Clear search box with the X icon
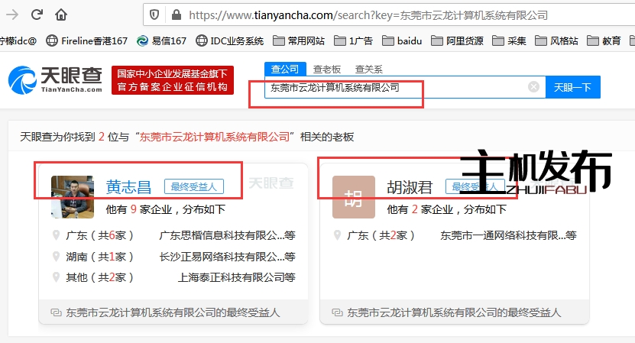This screenshot has width=635, height=343. [x=533, y=87]
